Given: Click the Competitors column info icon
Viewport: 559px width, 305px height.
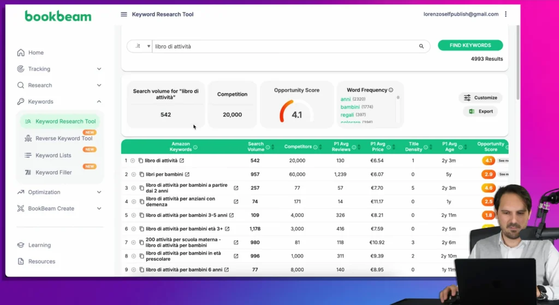Looking at the screenshot, I should pyautogui.click(x=315, y=147).
